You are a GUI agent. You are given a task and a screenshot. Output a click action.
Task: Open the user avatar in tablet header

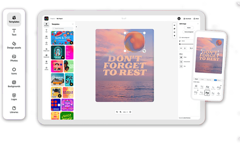pos(179,19)
